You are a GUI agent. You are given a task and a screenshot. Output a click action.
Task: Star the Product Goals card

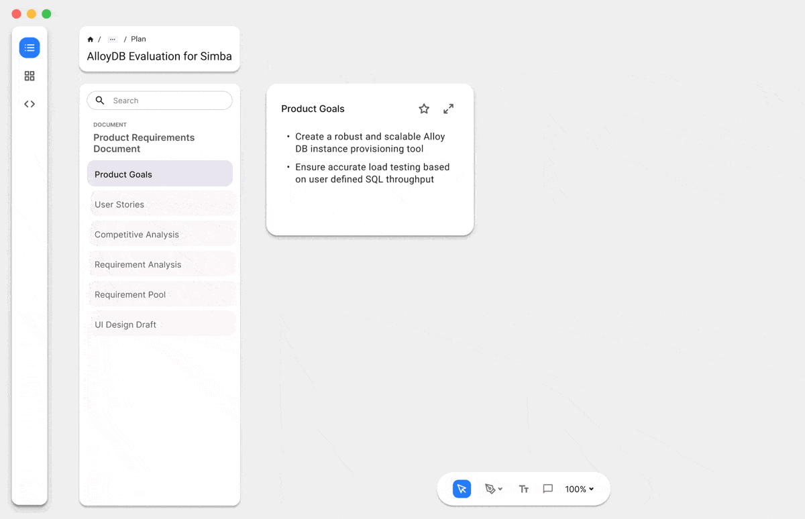pyautogui.click(x=424, y=109)
